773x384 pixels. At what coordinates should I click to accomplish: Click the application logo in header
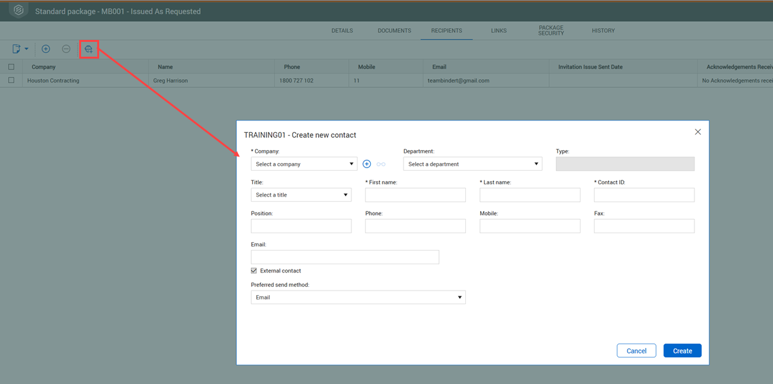[x=19, y=11]
